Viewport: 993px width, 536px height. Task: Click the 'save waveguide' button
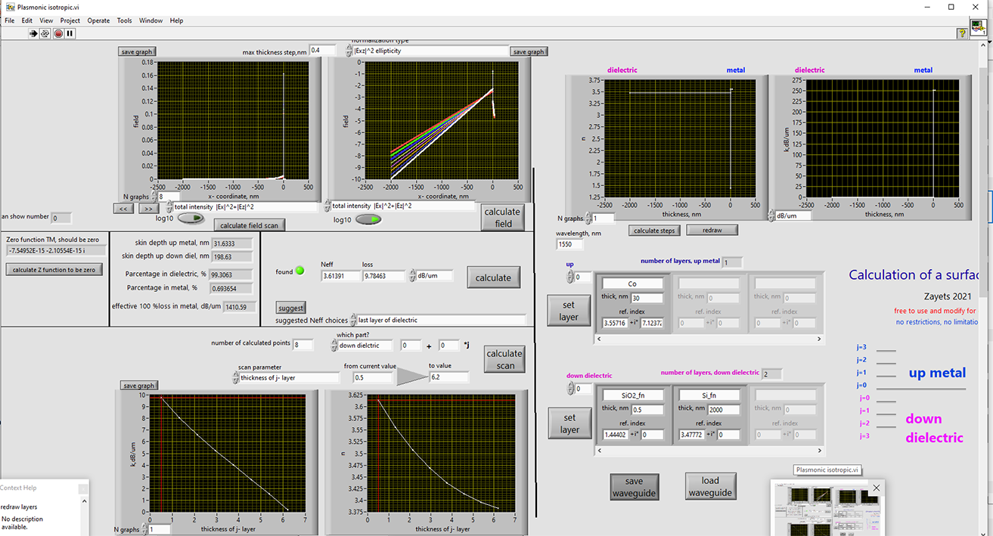634,486
